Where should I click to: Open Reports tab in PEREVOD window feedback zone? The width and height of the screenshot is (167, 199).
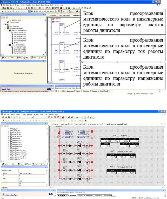pos(78,91)
